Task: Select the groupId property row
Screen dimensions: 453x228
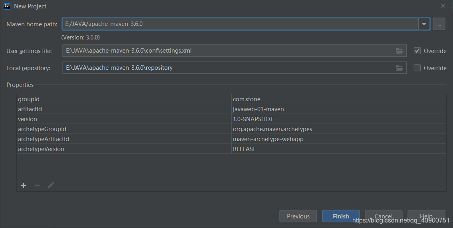Action: pyautogui.click(x=231, y=99)
